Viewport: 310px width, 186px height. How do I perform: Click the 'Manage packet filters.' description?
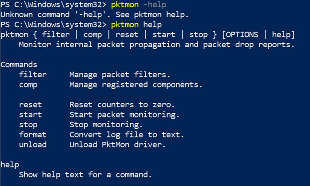pos(120,75)
